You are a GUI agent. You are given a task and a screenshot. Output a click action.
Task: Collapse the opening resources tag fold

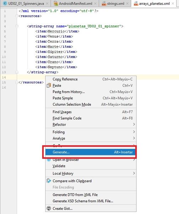point(17,16)
